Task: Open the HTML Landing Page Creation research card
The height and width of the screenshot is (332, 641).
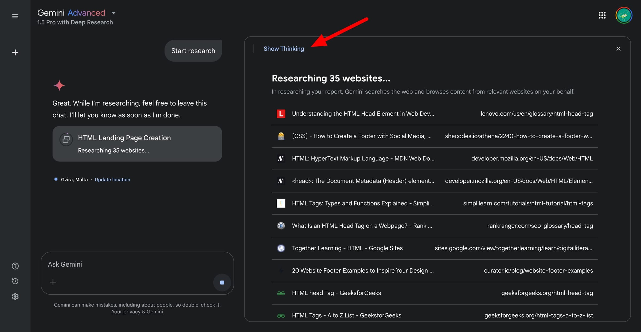Action: pyautogui.click(x=137, y=144)
